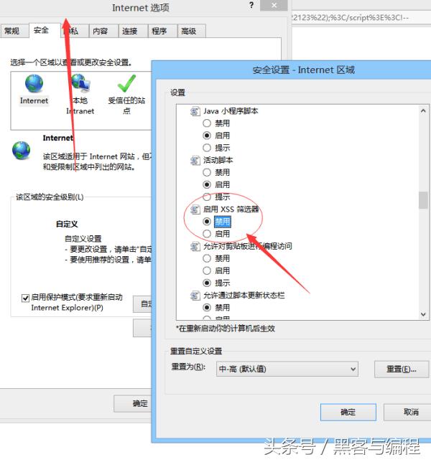This screenshot has width=431, height=462.
Task: Click Cancel (取消) in Security Settings dialog
Action: (409, 412)
